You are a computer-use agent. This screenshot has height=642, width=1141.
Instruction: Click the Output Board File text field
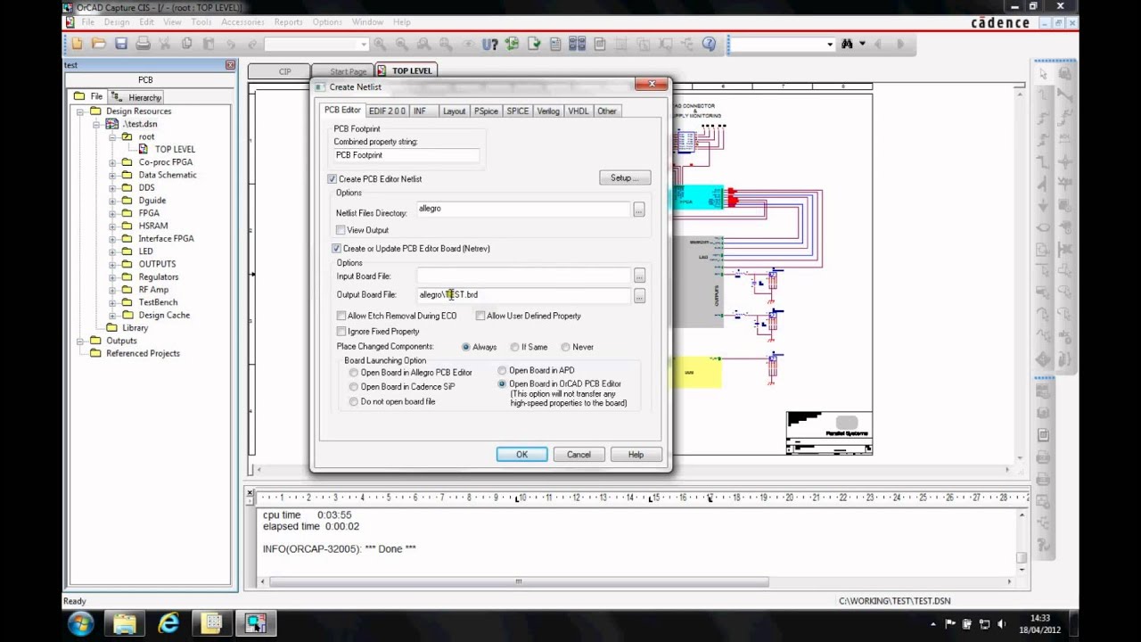pos(524,295)
